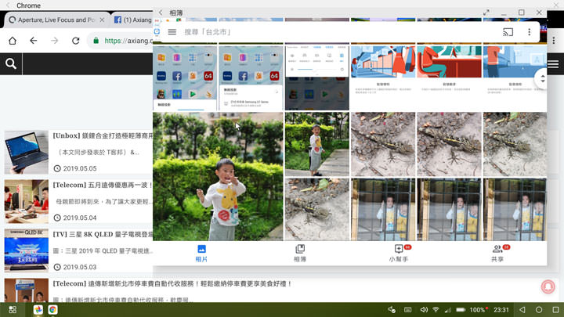Click the Cast screen icon
Viewport: 564px width, 317px height.
(508, 32)
